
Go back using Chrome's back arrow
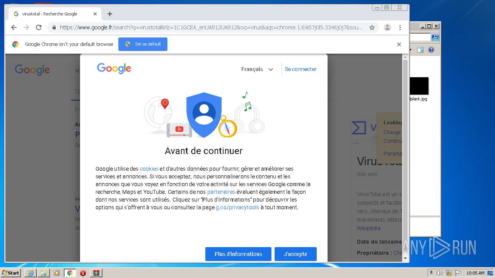coord(14,27)
